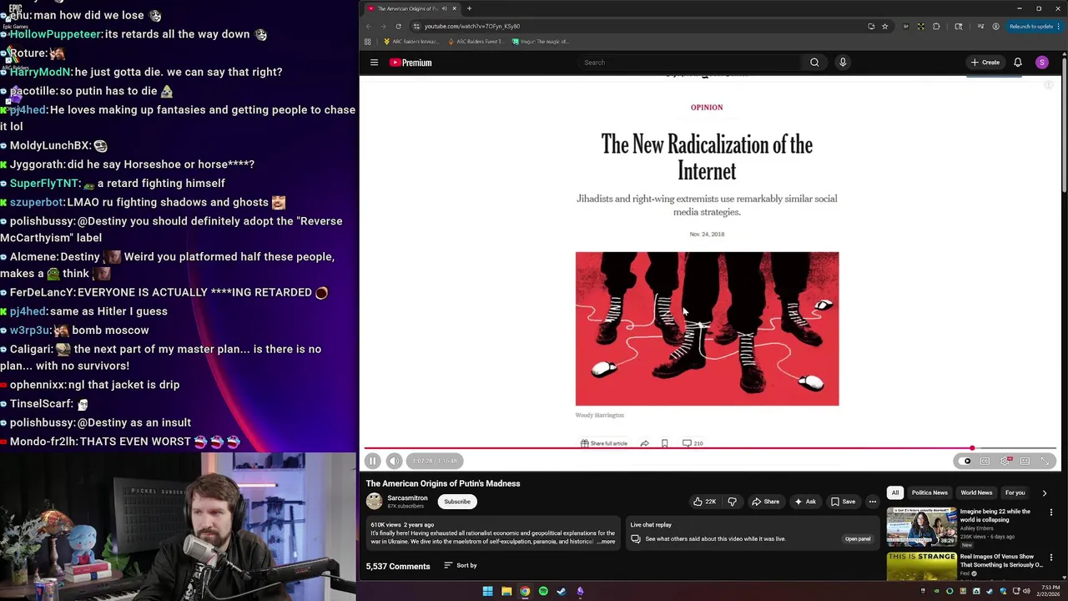Click the Chrome address bar URL

pos(472,26)
